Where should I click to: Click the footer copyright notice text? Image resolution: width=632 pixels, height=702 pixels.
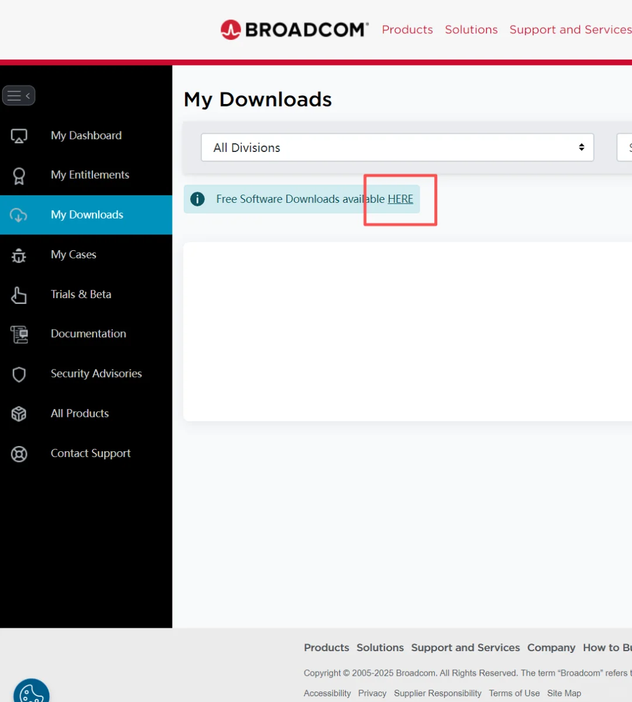[x=468, y=673]
